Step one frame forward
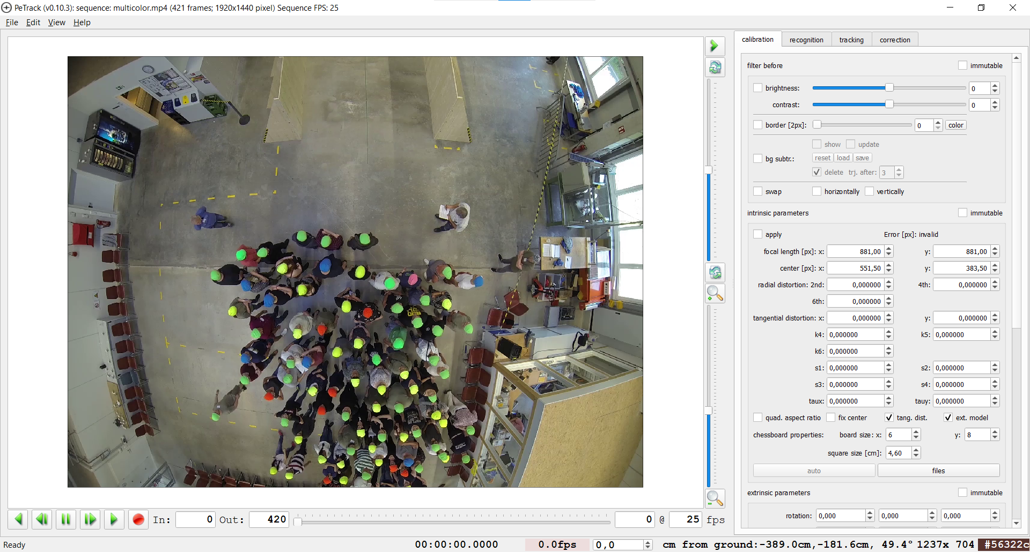 (x=90, y=519)
